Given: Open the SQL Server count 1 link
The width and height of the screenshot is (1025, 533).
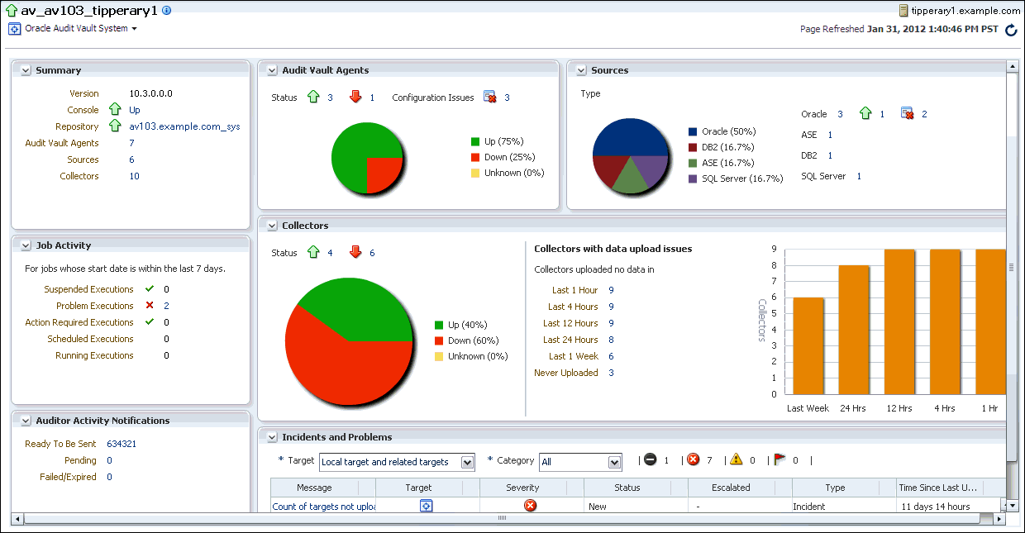Looking at the screenshot, I should [859, 176].
